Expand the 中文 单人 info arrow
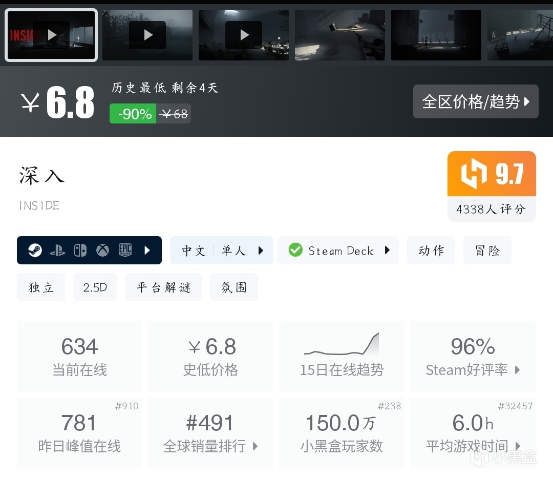This screenshot has height=479, width=553. click(x=261, y=251)
